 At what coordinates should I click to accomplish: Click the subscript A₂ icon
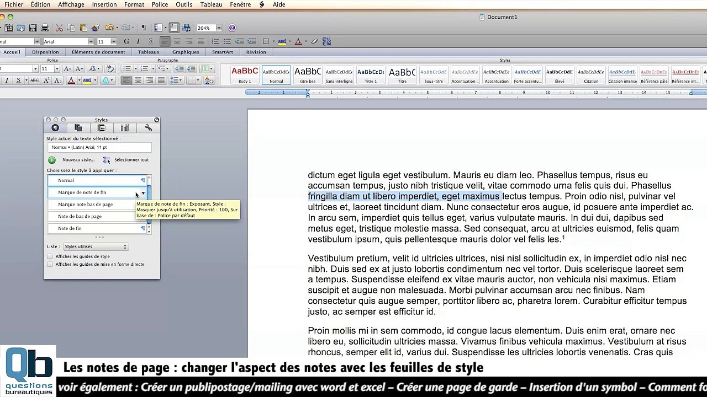tap(57, 81)
